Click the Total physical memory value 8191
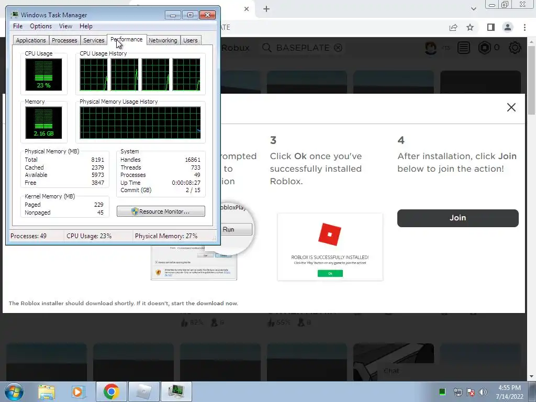The height and width of the screenshot is (402, 536). pos(98,160)
